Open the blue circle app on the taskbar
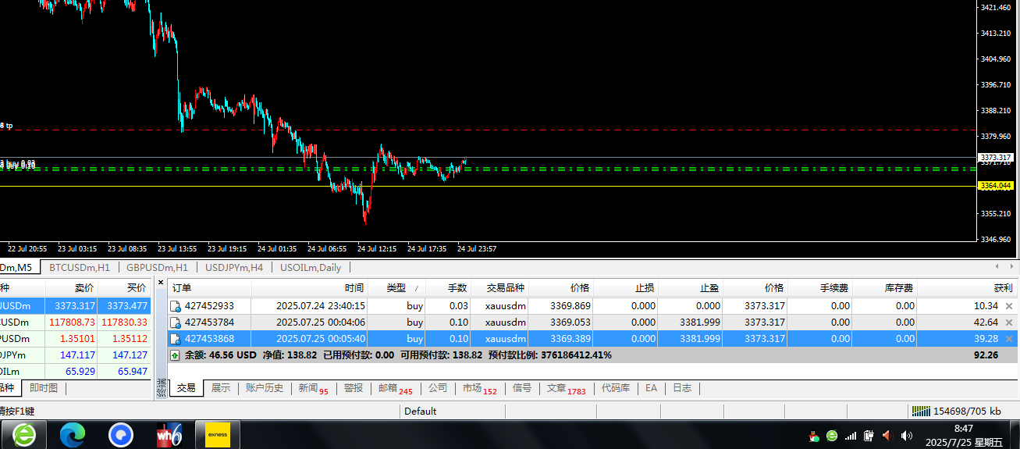 coord(121,435)
